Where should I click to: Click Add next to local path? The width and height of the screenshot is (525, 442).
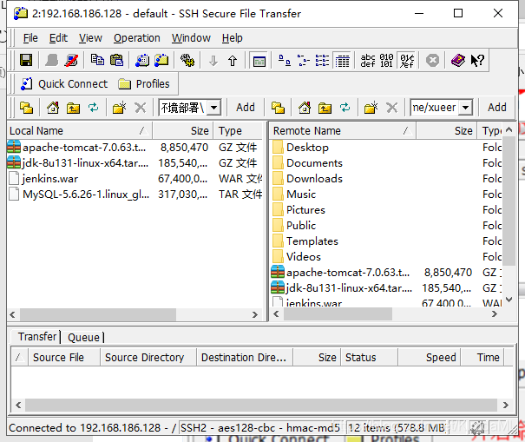246,108
